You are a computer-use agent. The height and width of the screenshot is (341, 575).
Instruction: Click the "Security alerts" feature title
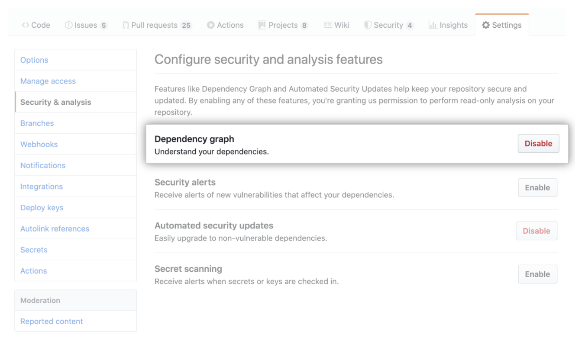[185, 182]
